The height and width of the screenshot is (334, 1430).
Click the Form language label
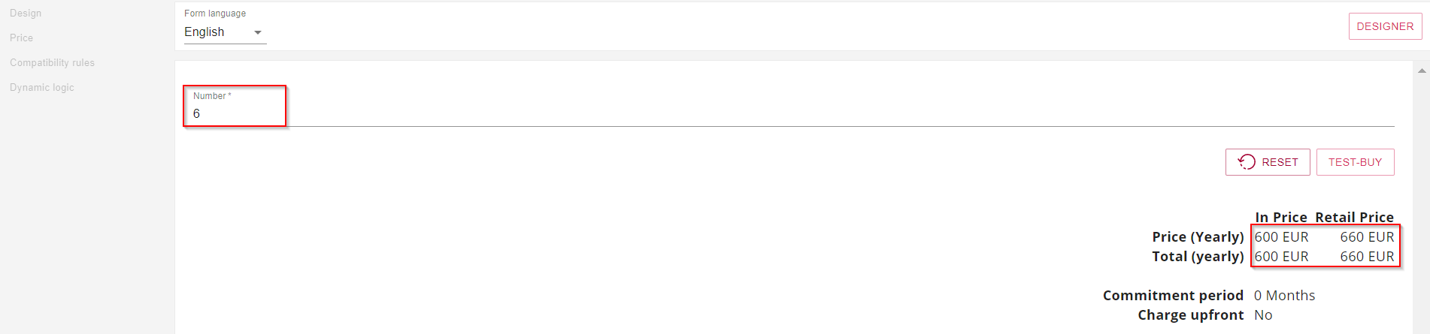[215, 14]
